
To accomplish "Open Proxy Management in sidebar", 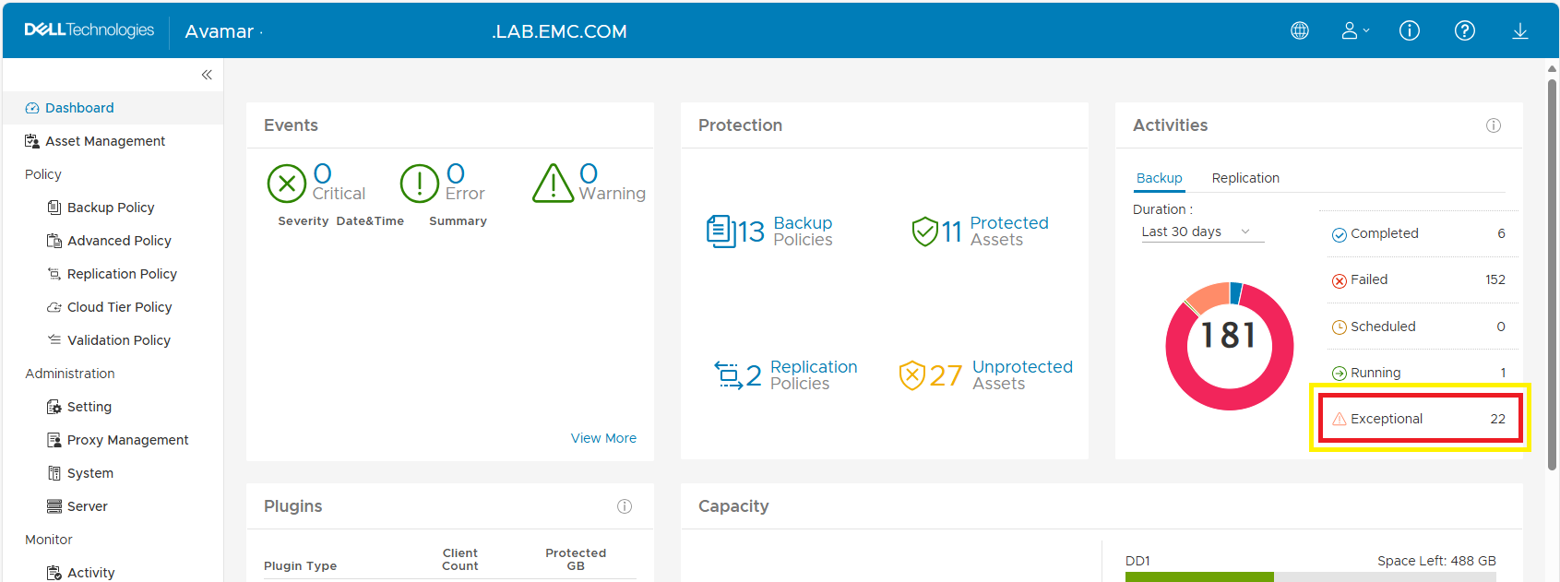I will click(127, 440).
